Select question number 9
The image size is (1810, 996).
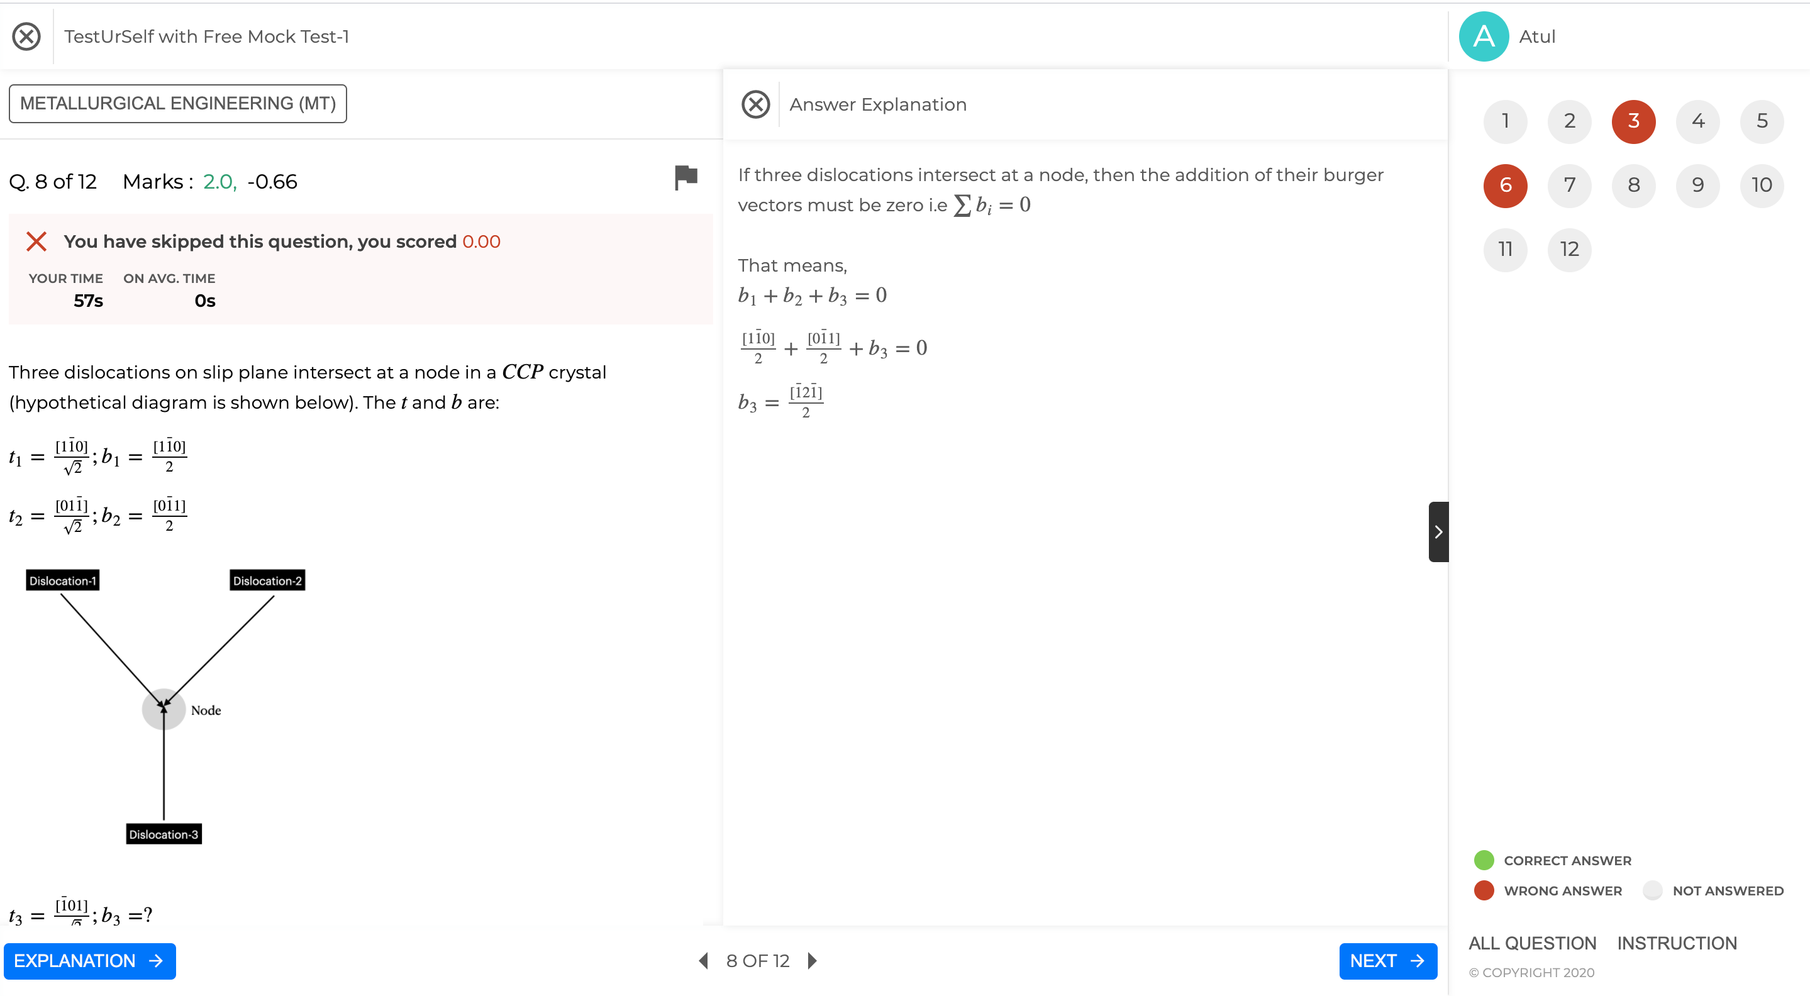pos(1697,185)
